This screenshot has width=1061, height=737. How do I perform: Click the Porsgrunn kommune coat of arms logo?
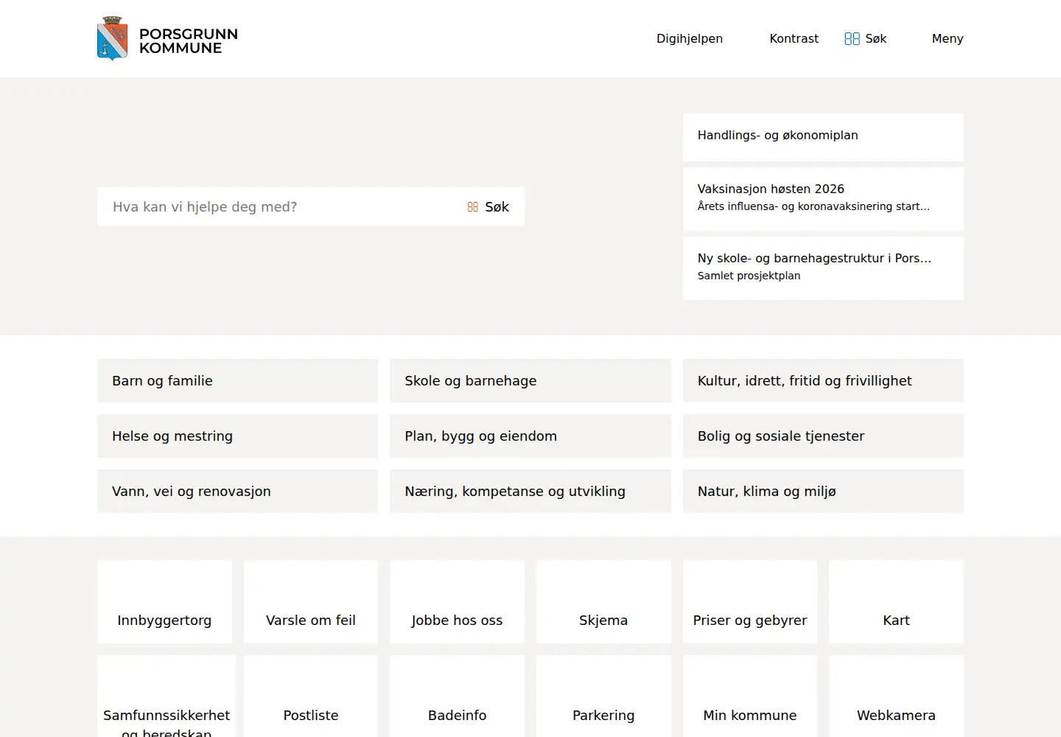tap(113, 38)
